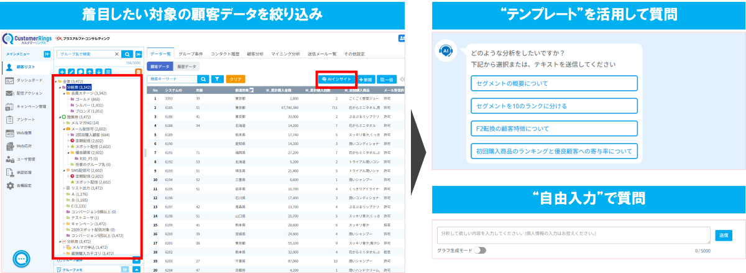Screen dimensions: 746x273
Task: Switch to the 顧客分析 tab
Action: pyautogui.click(x=256, y=54)
